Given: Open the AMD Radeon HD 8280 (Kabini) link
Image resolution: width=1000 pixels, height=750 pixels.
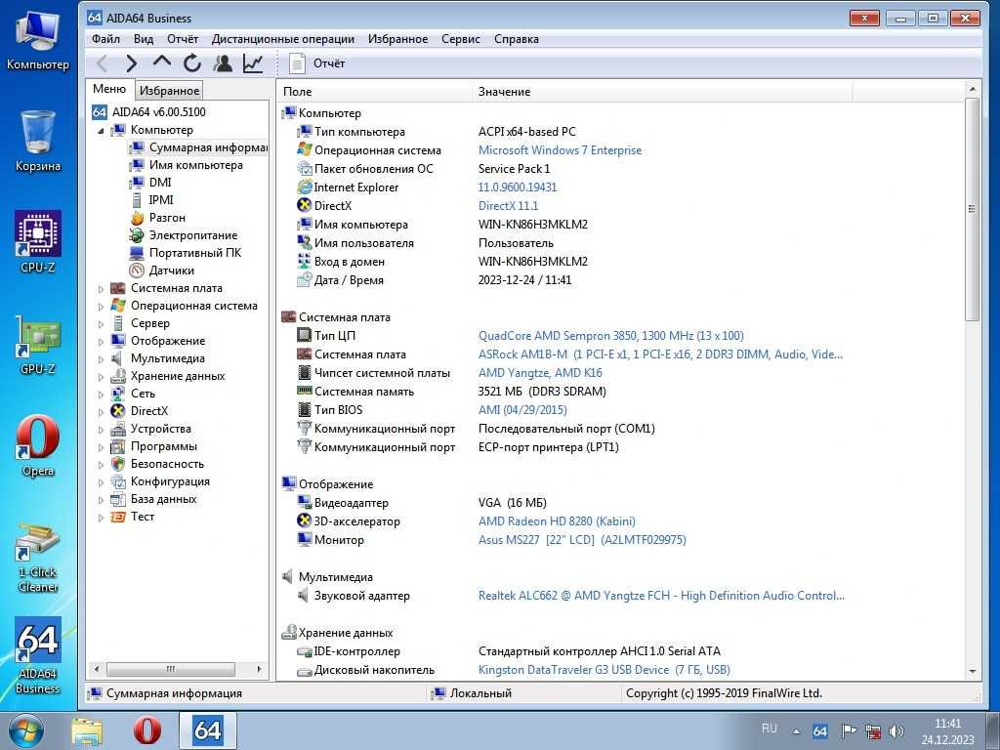Looking at the screenshot, I should click(557, 521).
